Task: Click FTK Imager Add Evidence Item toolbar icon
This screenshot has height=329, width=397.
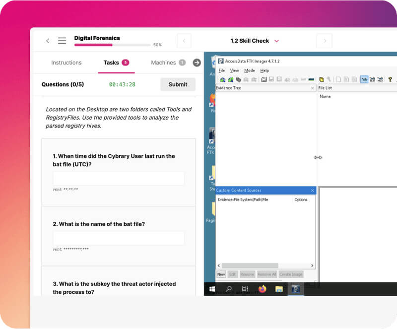Action: tap(222, 79)
